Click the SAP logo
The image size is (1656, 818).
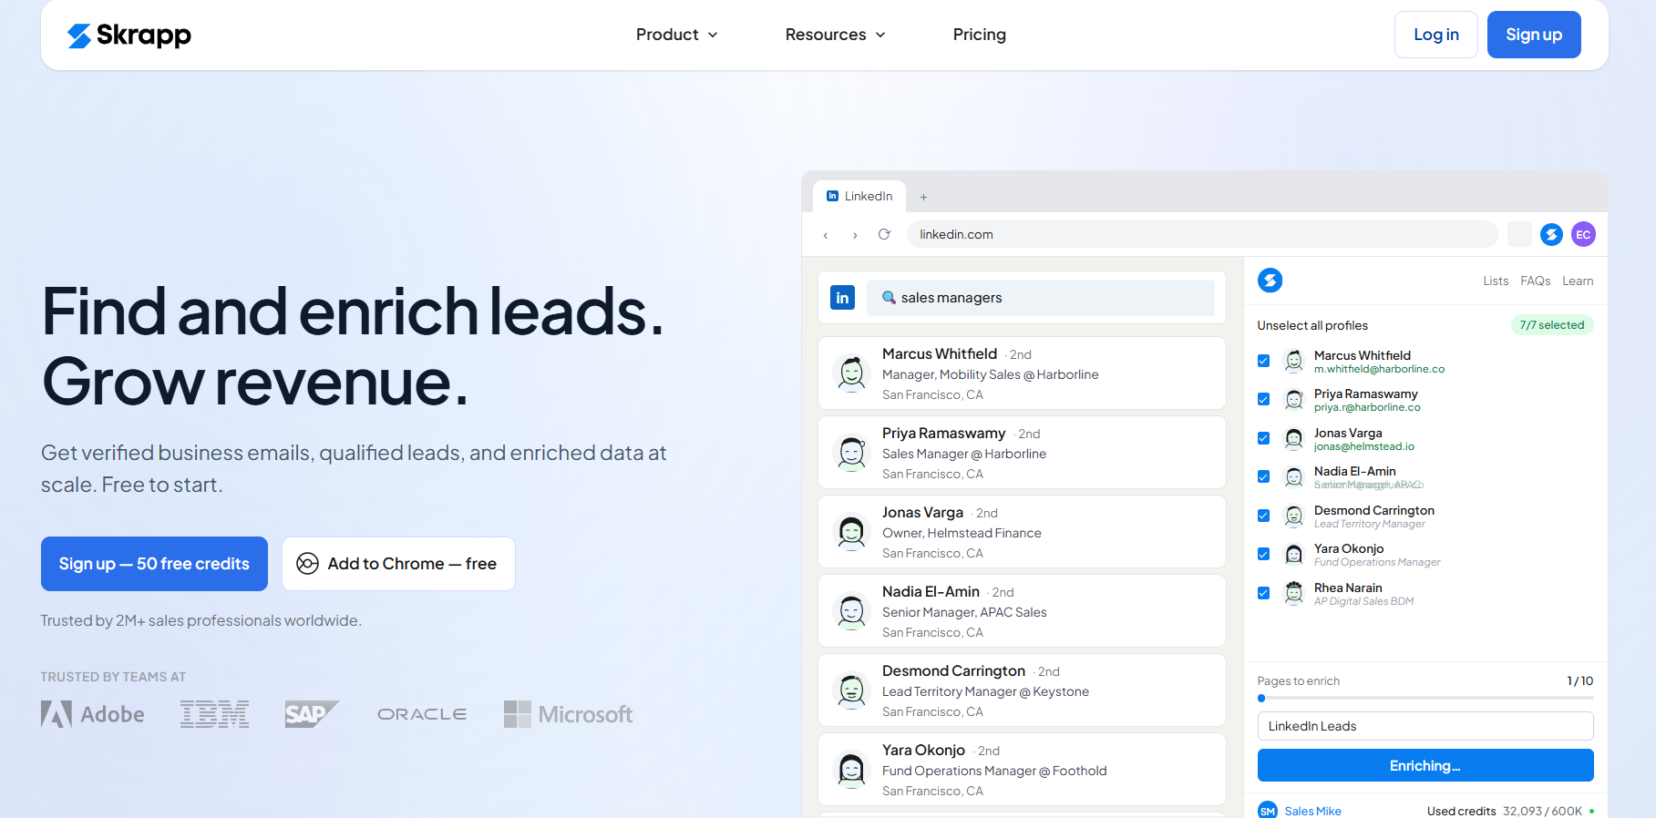(x=312, y=714)
